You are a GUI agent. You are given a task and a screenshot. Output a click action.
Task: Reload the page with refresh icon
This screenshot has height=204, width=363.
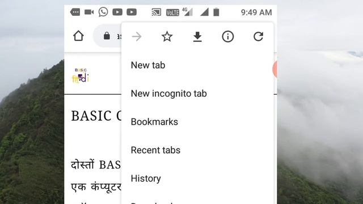point(259,36)
